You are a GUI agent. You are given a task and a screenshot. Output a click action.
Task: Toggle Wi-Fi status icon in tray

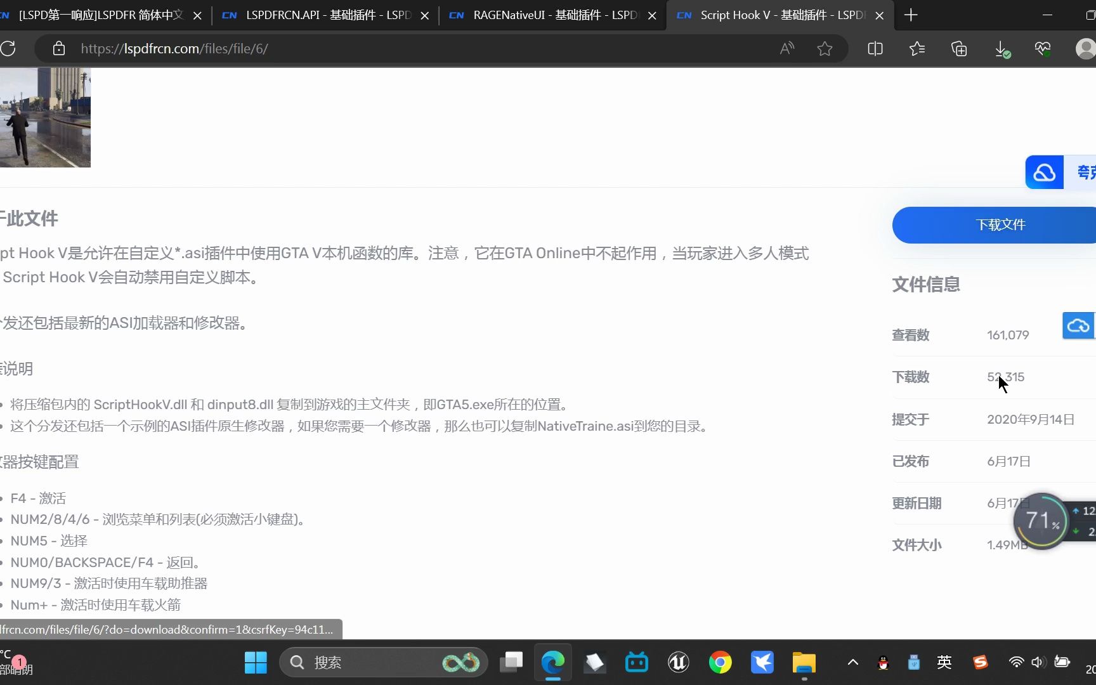click(x=1016, y=662)
